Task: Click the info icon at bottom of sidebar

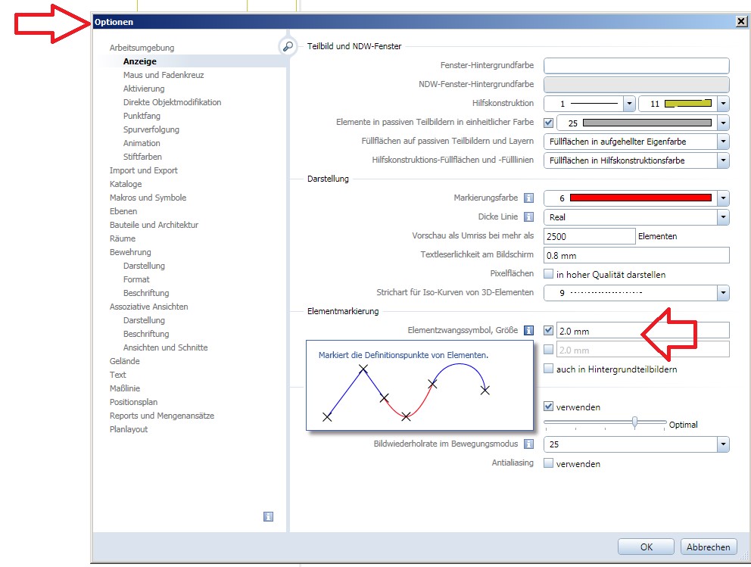Action: [268, 516]
